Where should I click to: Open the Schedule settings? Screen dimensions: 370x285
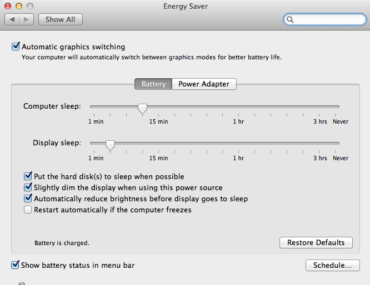pyautogui.click(x=332, y=266)
